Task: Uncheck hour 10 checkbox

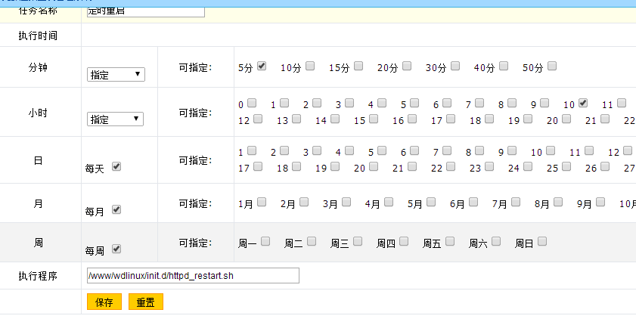Action: [583, 103]
